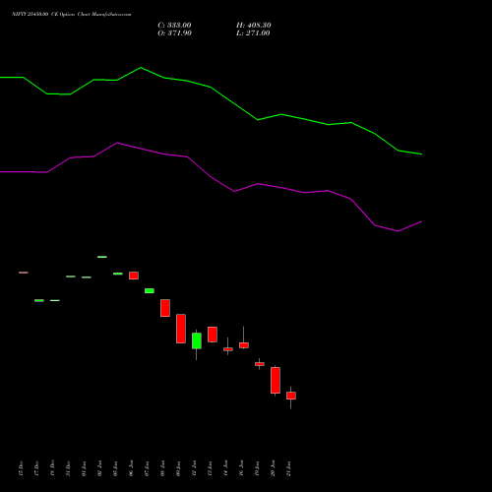Click the pale red dash above 15 Dec
The image size is (492, 492).
pyautogui.click(x=24, y=273)
